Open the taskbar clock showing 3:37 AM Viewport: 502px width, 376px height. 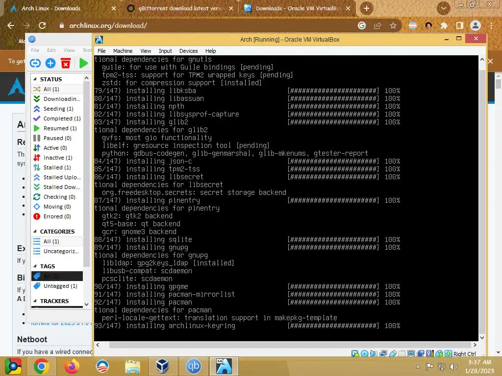coord(479,366)
